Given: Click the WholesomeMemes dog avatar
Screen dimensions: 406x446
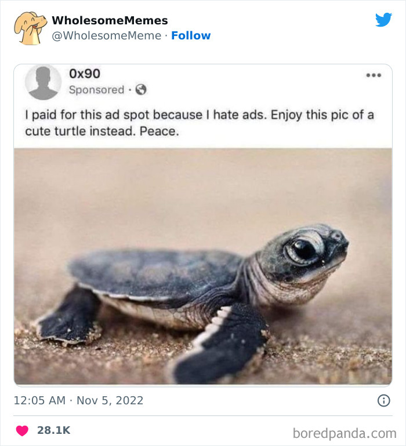Looking at the screenshot, I should pyautogui.click(x=31, y=28).
